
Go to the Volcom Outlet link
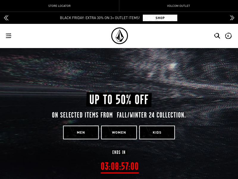pyautogui.click(x=178, y=6)
